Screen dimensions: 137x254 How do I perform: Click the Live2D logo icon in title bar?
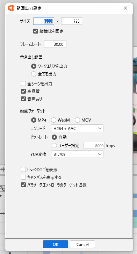11,8
